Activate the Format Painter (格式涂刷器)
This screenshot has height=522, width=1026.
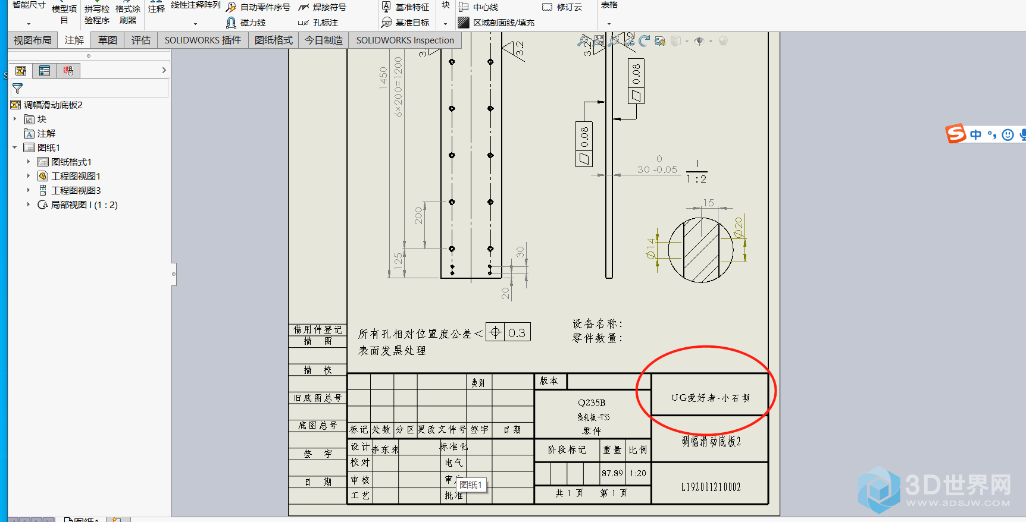pos(128,14)
